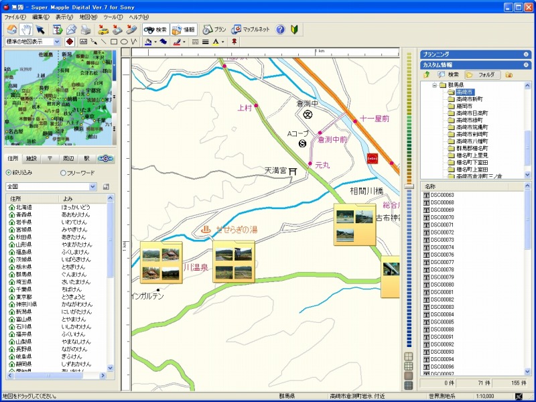Open the 標準の地図表示 dropdown
This screenshot has width=536, height=402.
[56, 42]
